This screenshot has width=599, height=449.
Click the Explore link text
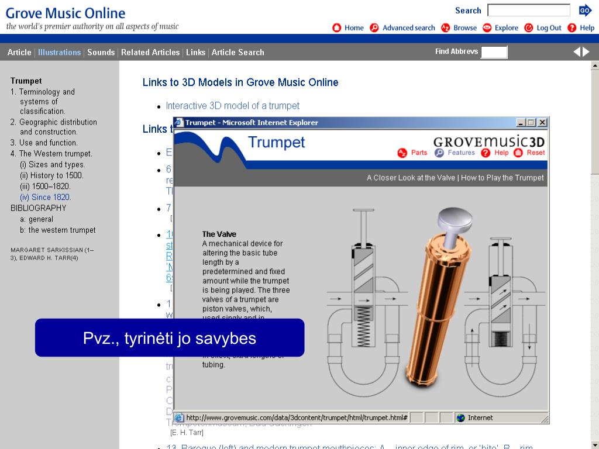507,28
